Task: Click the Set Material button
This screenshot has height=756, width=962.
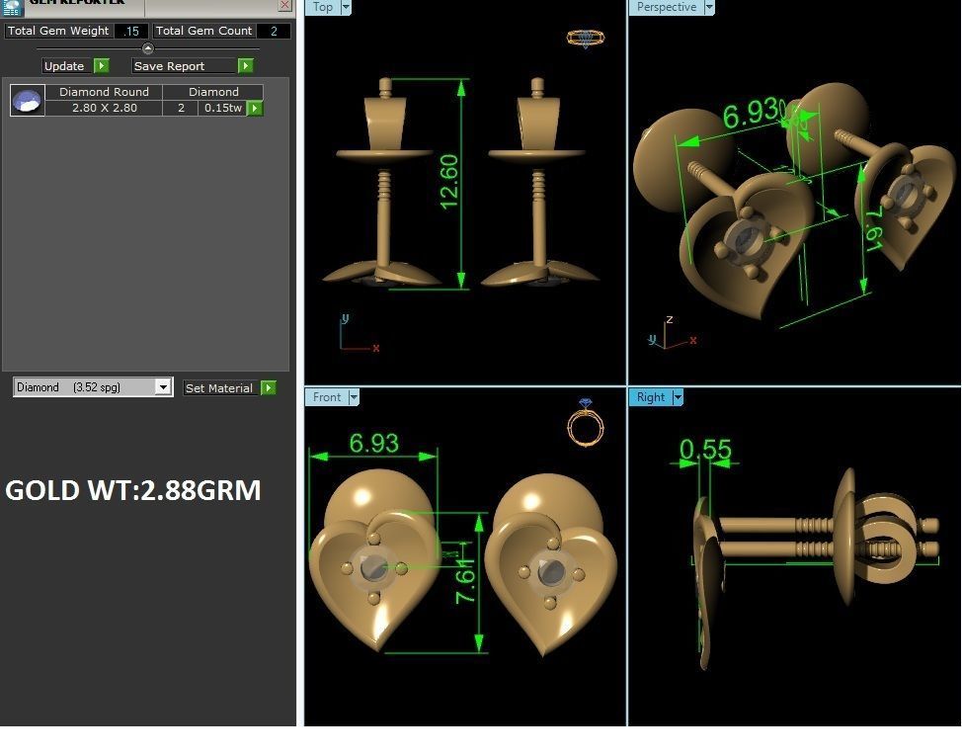Action: pos(221,387)
